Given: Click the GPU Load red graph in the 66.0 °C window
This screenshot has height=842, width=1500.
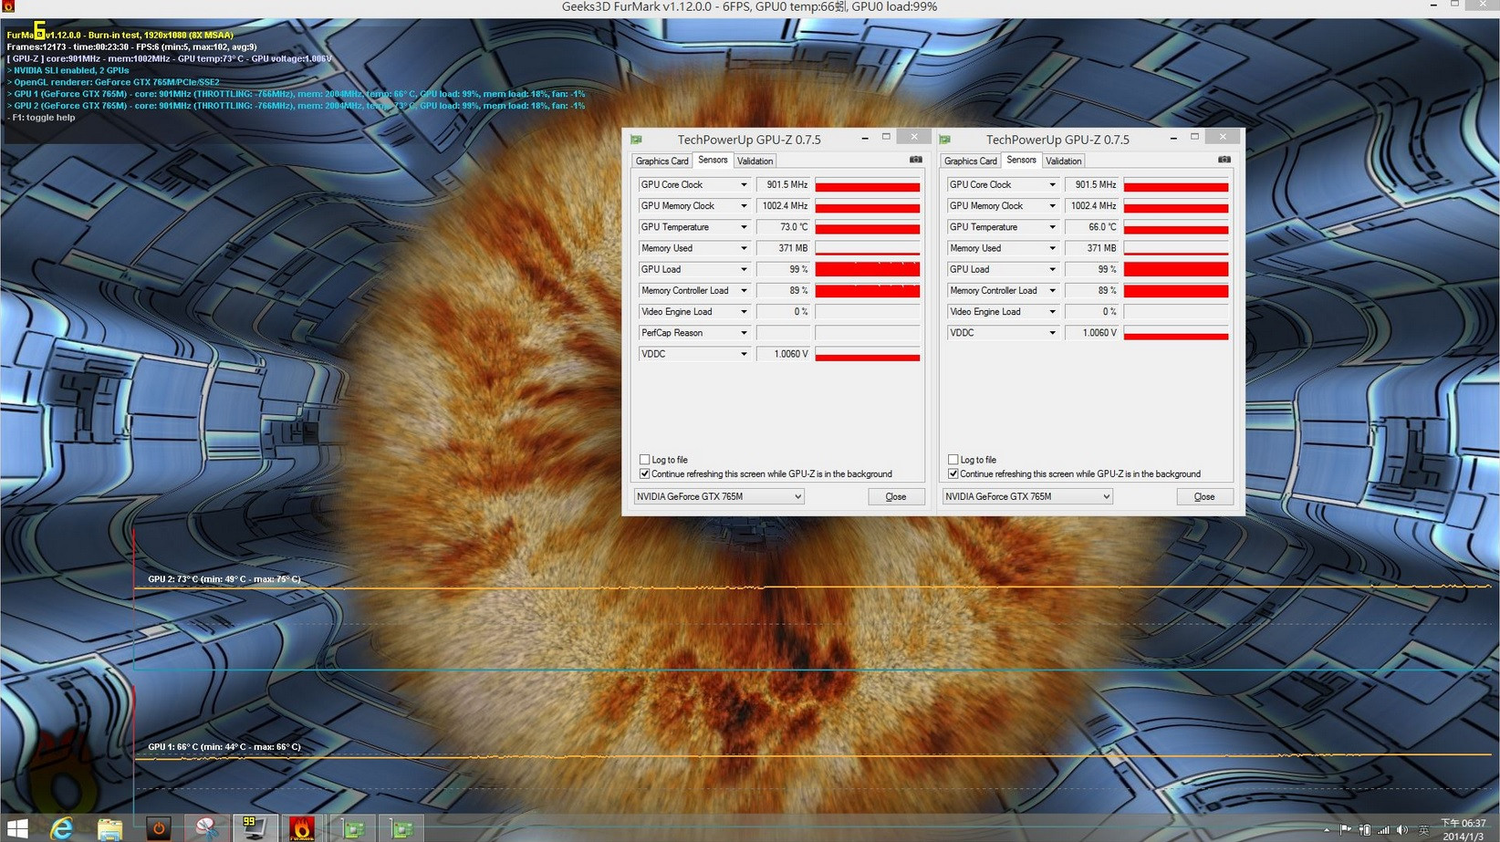Looking at the screenshot, I should pos(1176,269).
